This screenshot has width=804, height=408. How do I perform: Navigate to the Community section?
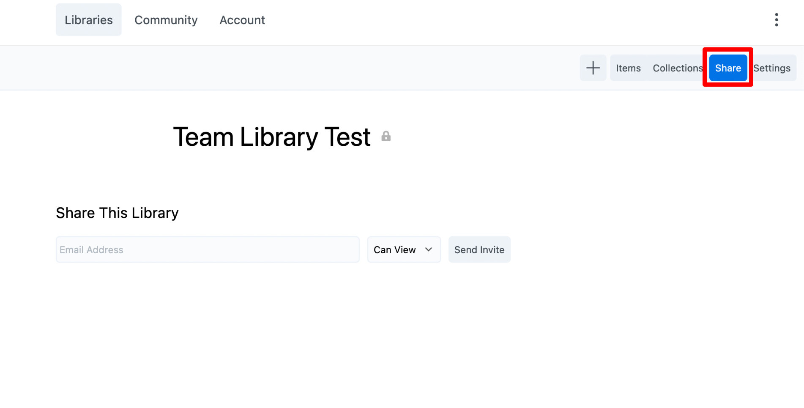coord(166,19)
